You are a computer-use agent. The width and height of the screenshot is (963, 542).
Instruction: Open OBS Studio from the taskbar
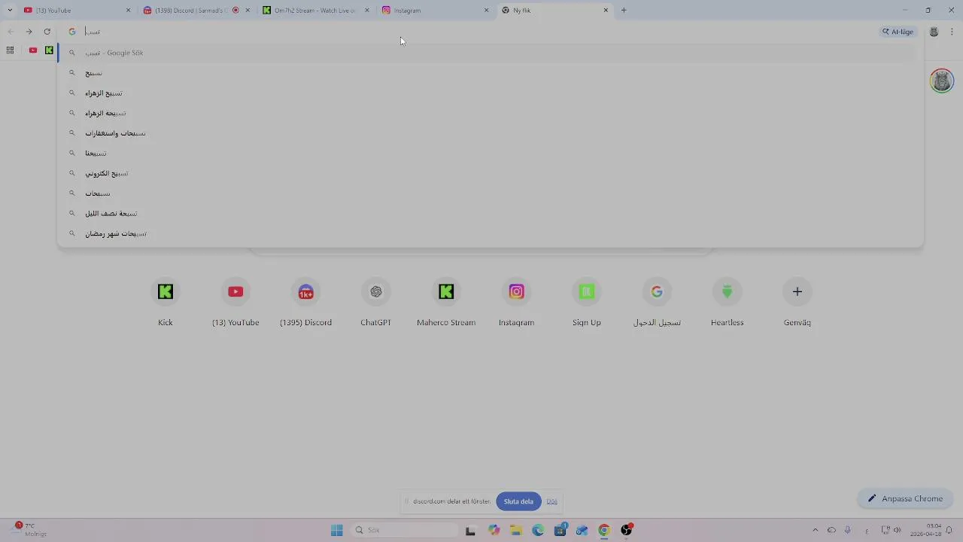(626, 531)
